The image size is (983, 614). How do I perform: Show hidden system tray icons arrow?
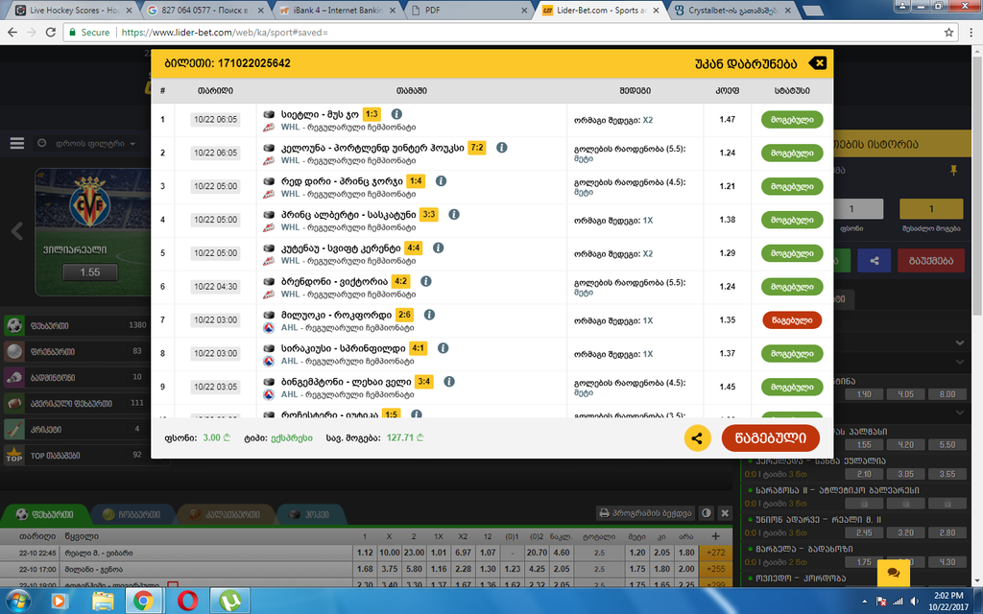865,602
